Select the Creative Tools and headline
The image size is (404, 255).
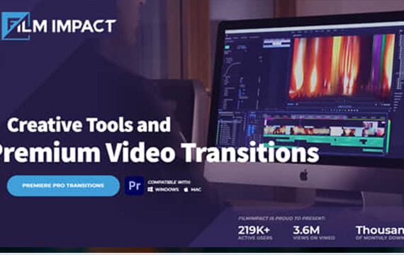click(x=89, y=125)
